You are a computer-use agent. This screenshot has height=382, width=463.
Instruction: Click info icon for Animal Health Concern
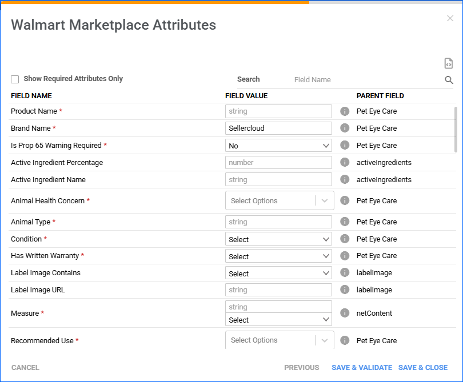345,201
